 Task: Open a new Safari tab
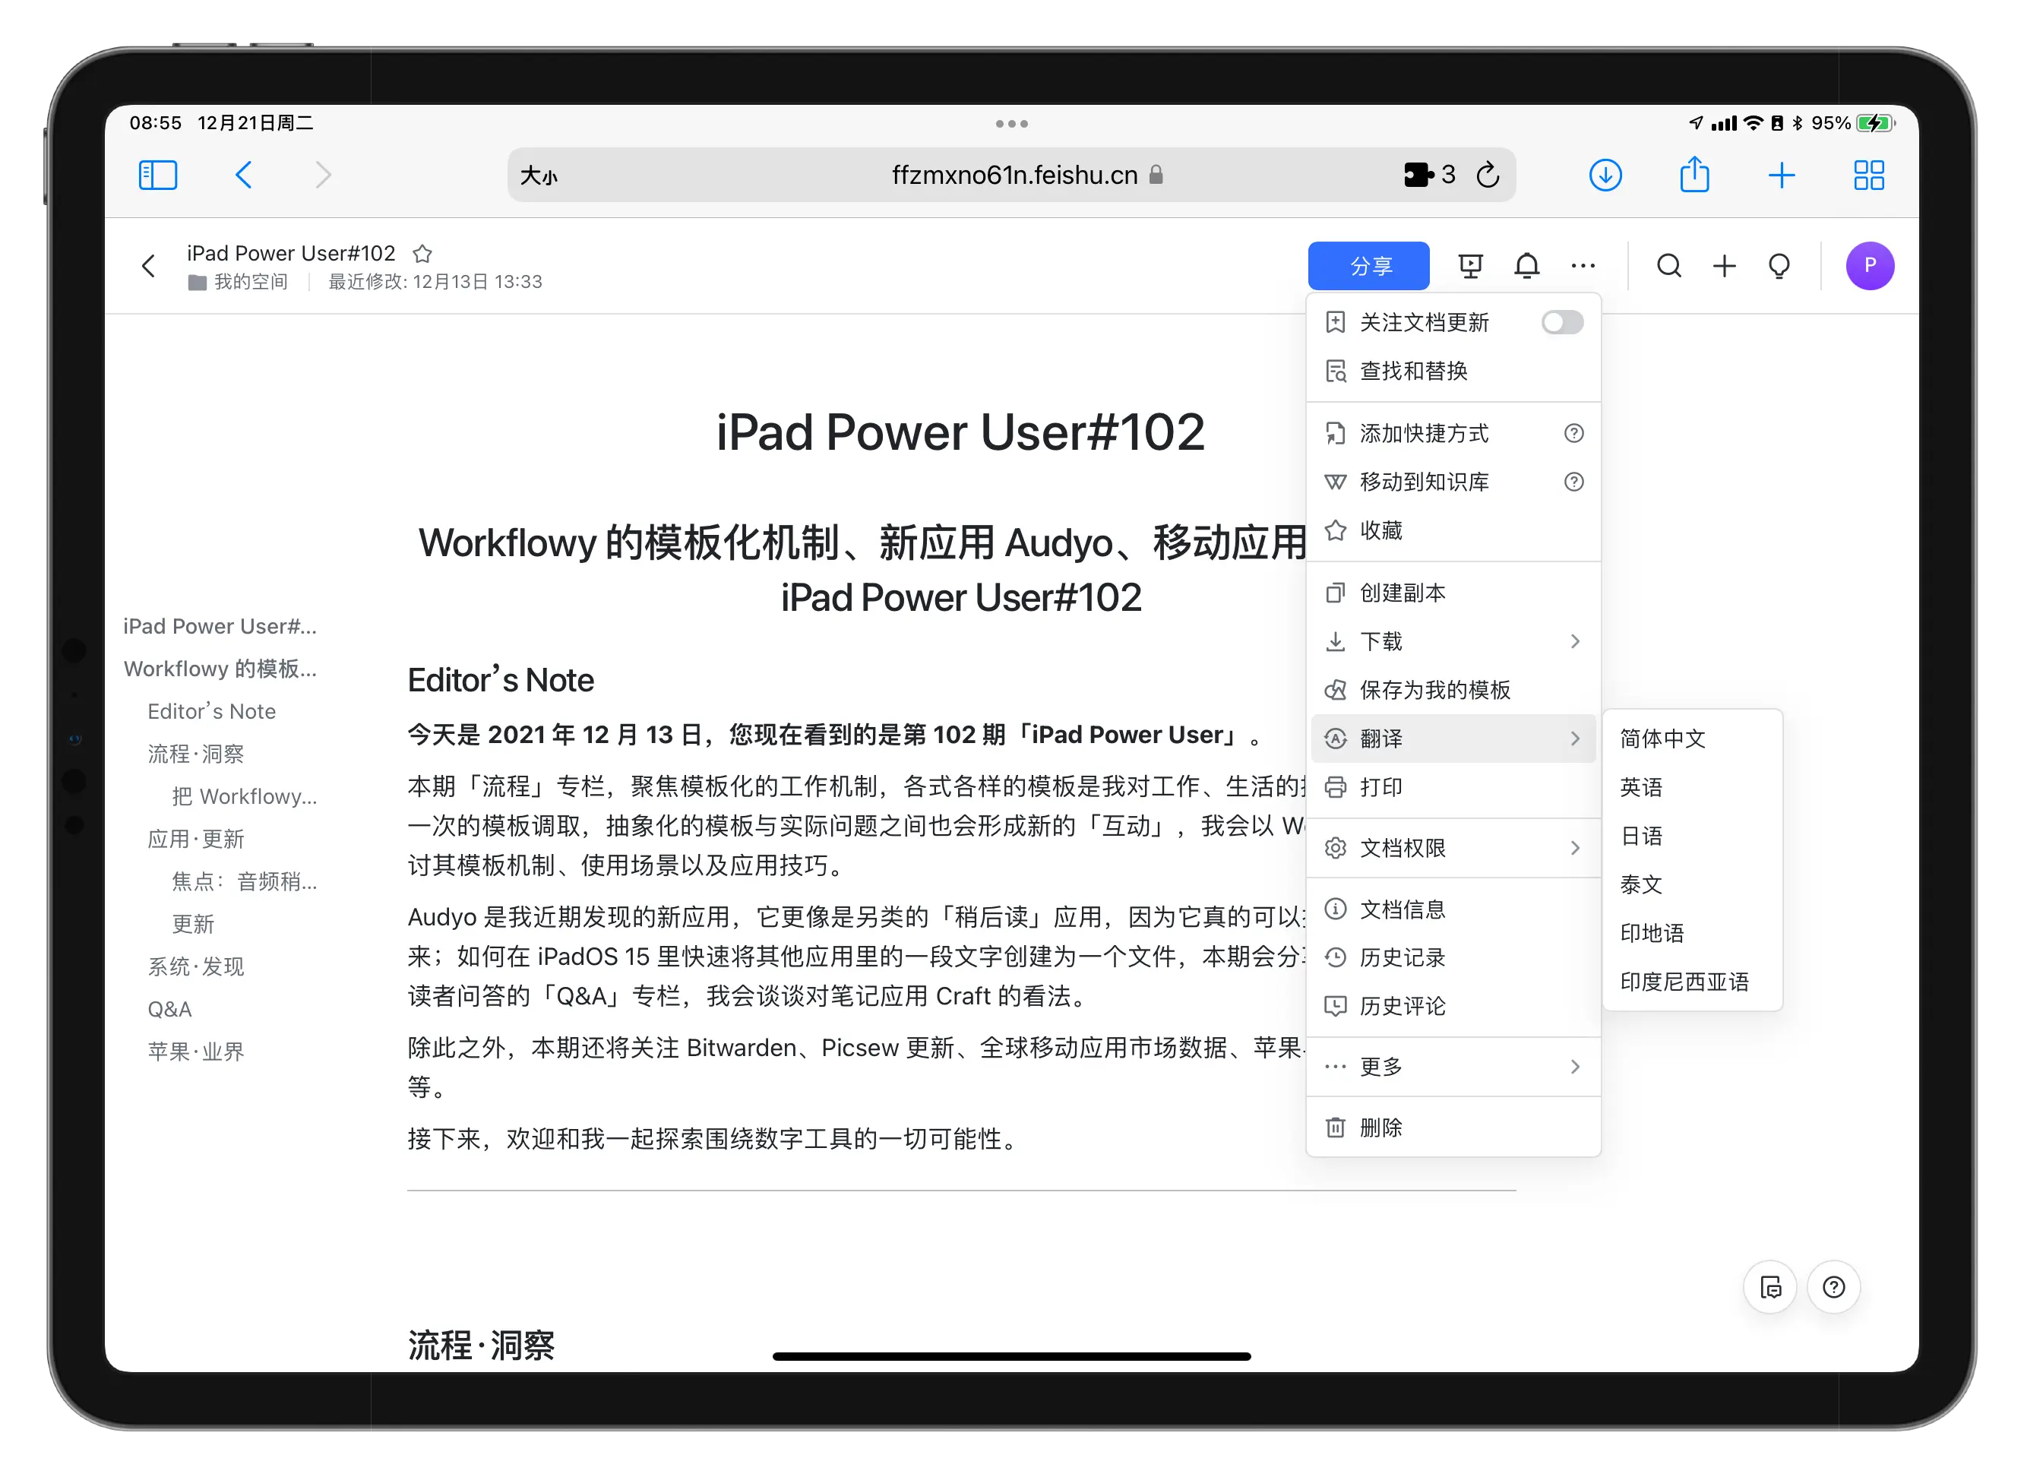[x=1782, y=174]
